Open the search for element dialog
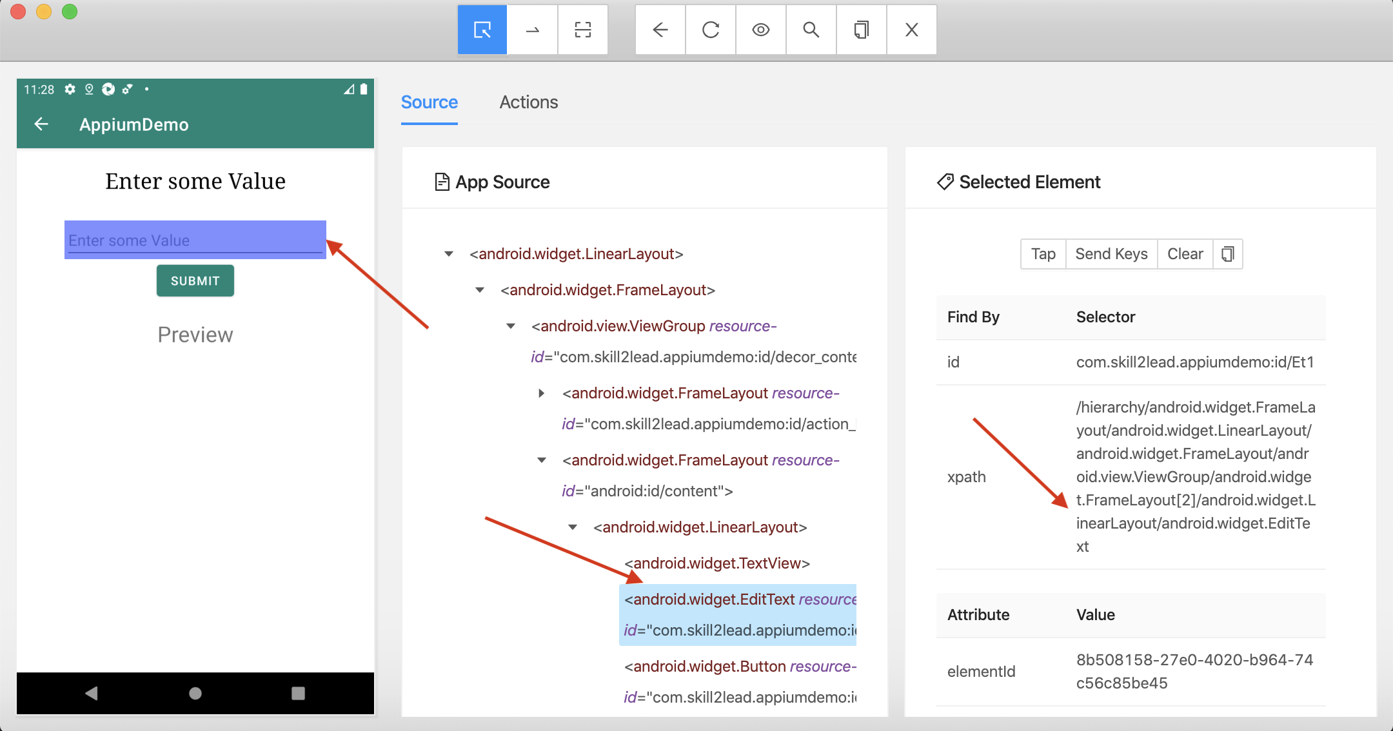 (x=811, y=30)
